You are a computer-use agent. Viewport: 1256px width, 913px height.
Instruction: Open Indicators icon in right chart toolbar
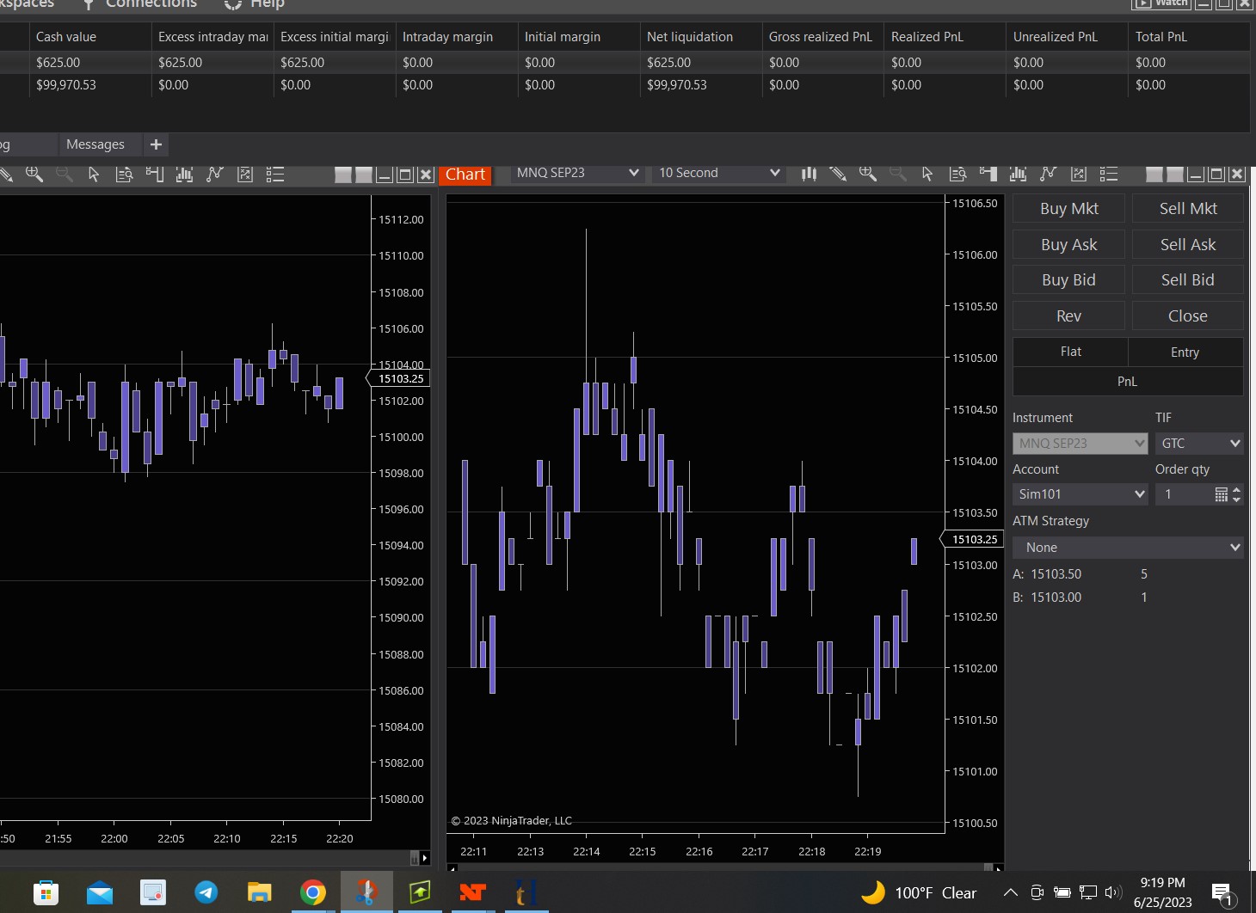pos(1018,174)
